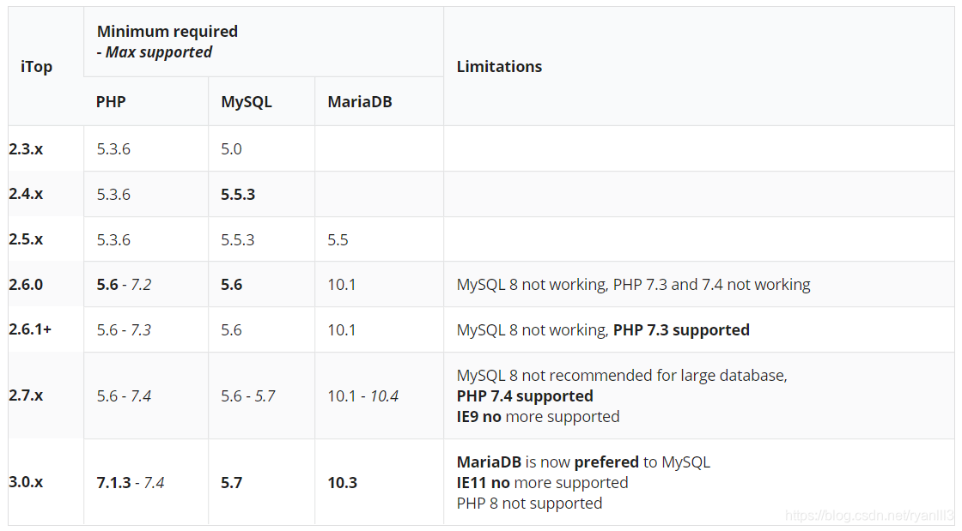Select the 2.3.x version row label
This screenshot has width=962, height=531.
[x=26, y=148]
